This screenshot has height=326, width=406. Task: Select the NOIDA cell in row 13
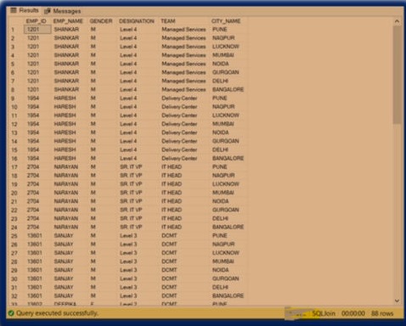click(221, 132)
